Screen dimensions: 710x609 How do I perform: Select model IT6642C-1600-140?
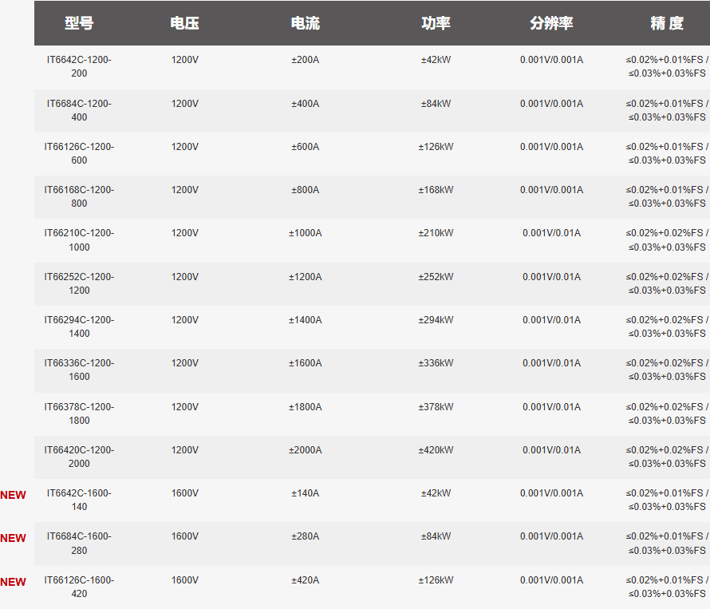[x=79, y=500]
